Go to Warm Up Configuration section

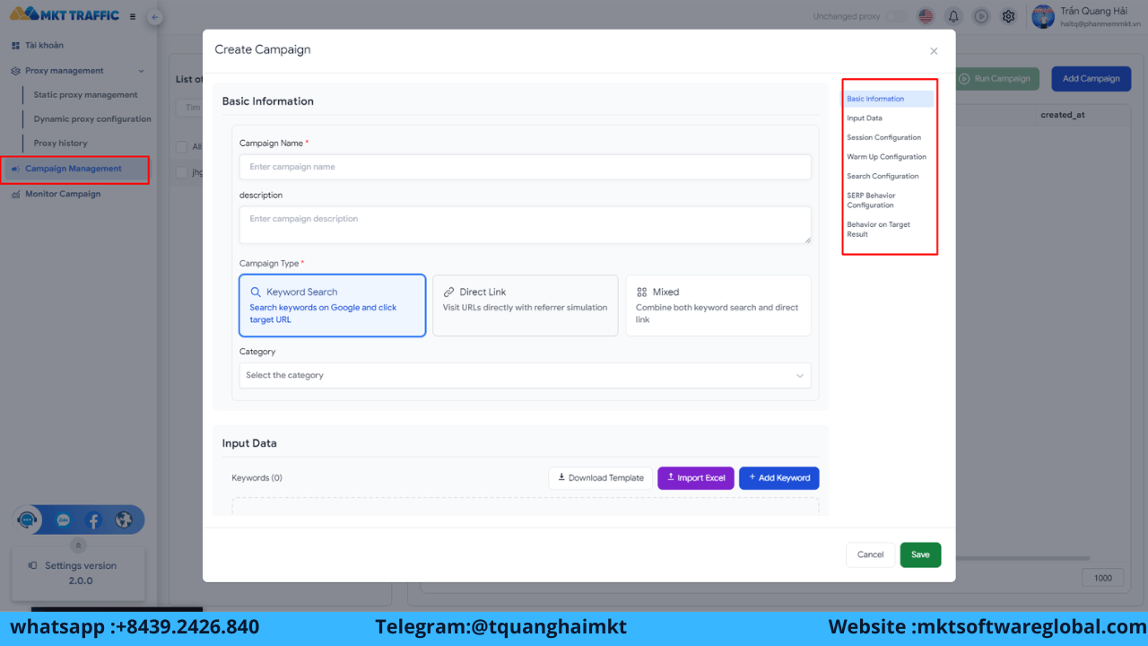(887, 157)
